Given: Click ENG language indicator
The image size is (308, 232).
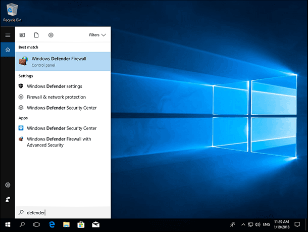Looking at the screenshot, I should click(x=267, y=224).
